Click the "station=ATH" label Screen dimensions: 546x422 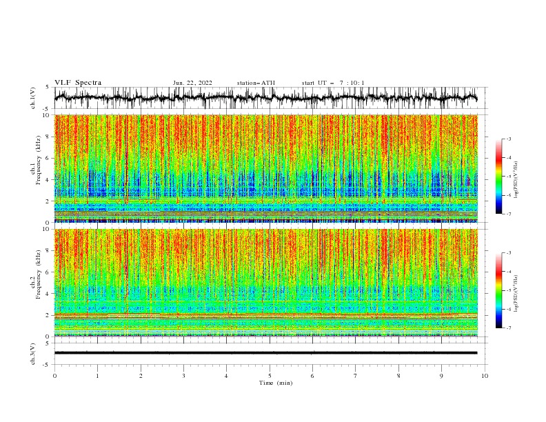(256, 83)
